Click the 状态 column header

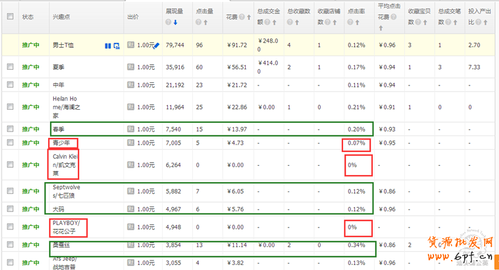click(28, 17)
